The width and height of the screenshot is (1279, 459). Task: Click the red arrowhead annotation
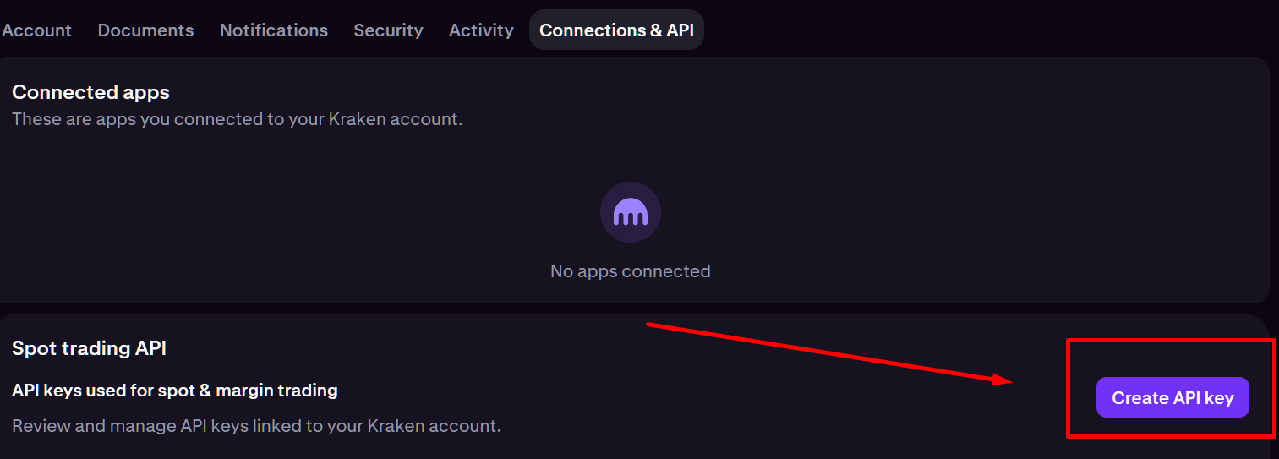1003,380
